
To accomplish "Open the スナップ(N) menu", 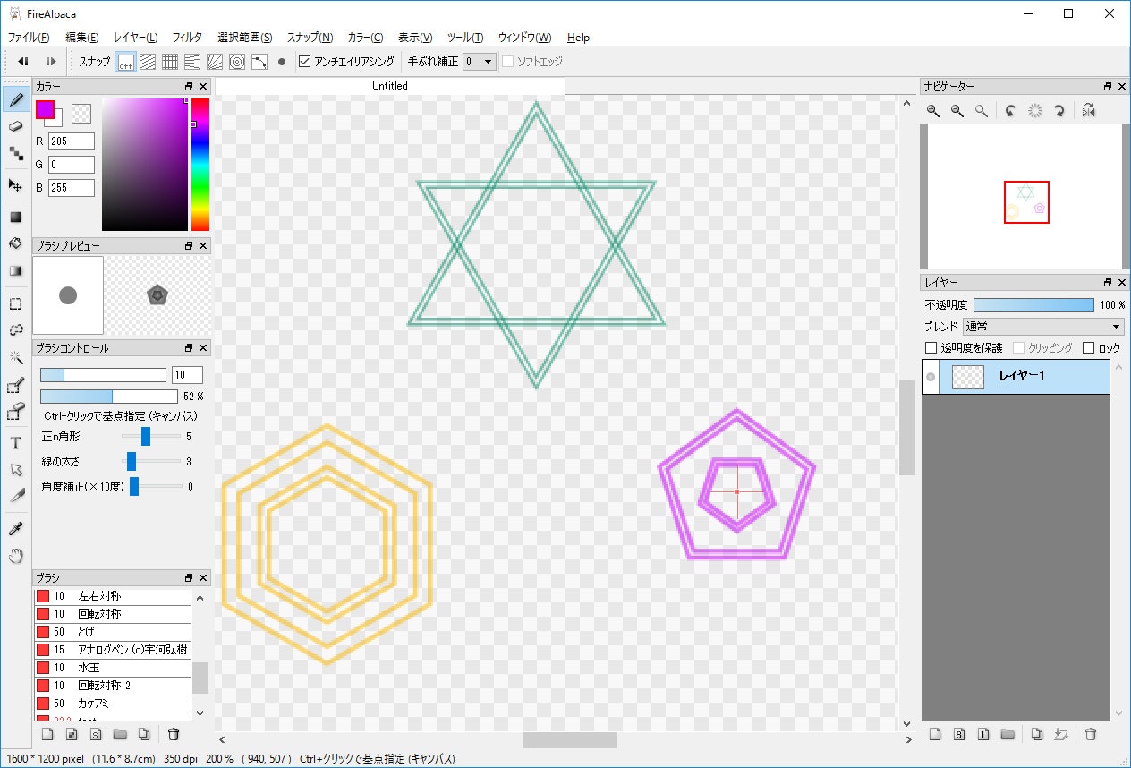I will click(310, 38).
